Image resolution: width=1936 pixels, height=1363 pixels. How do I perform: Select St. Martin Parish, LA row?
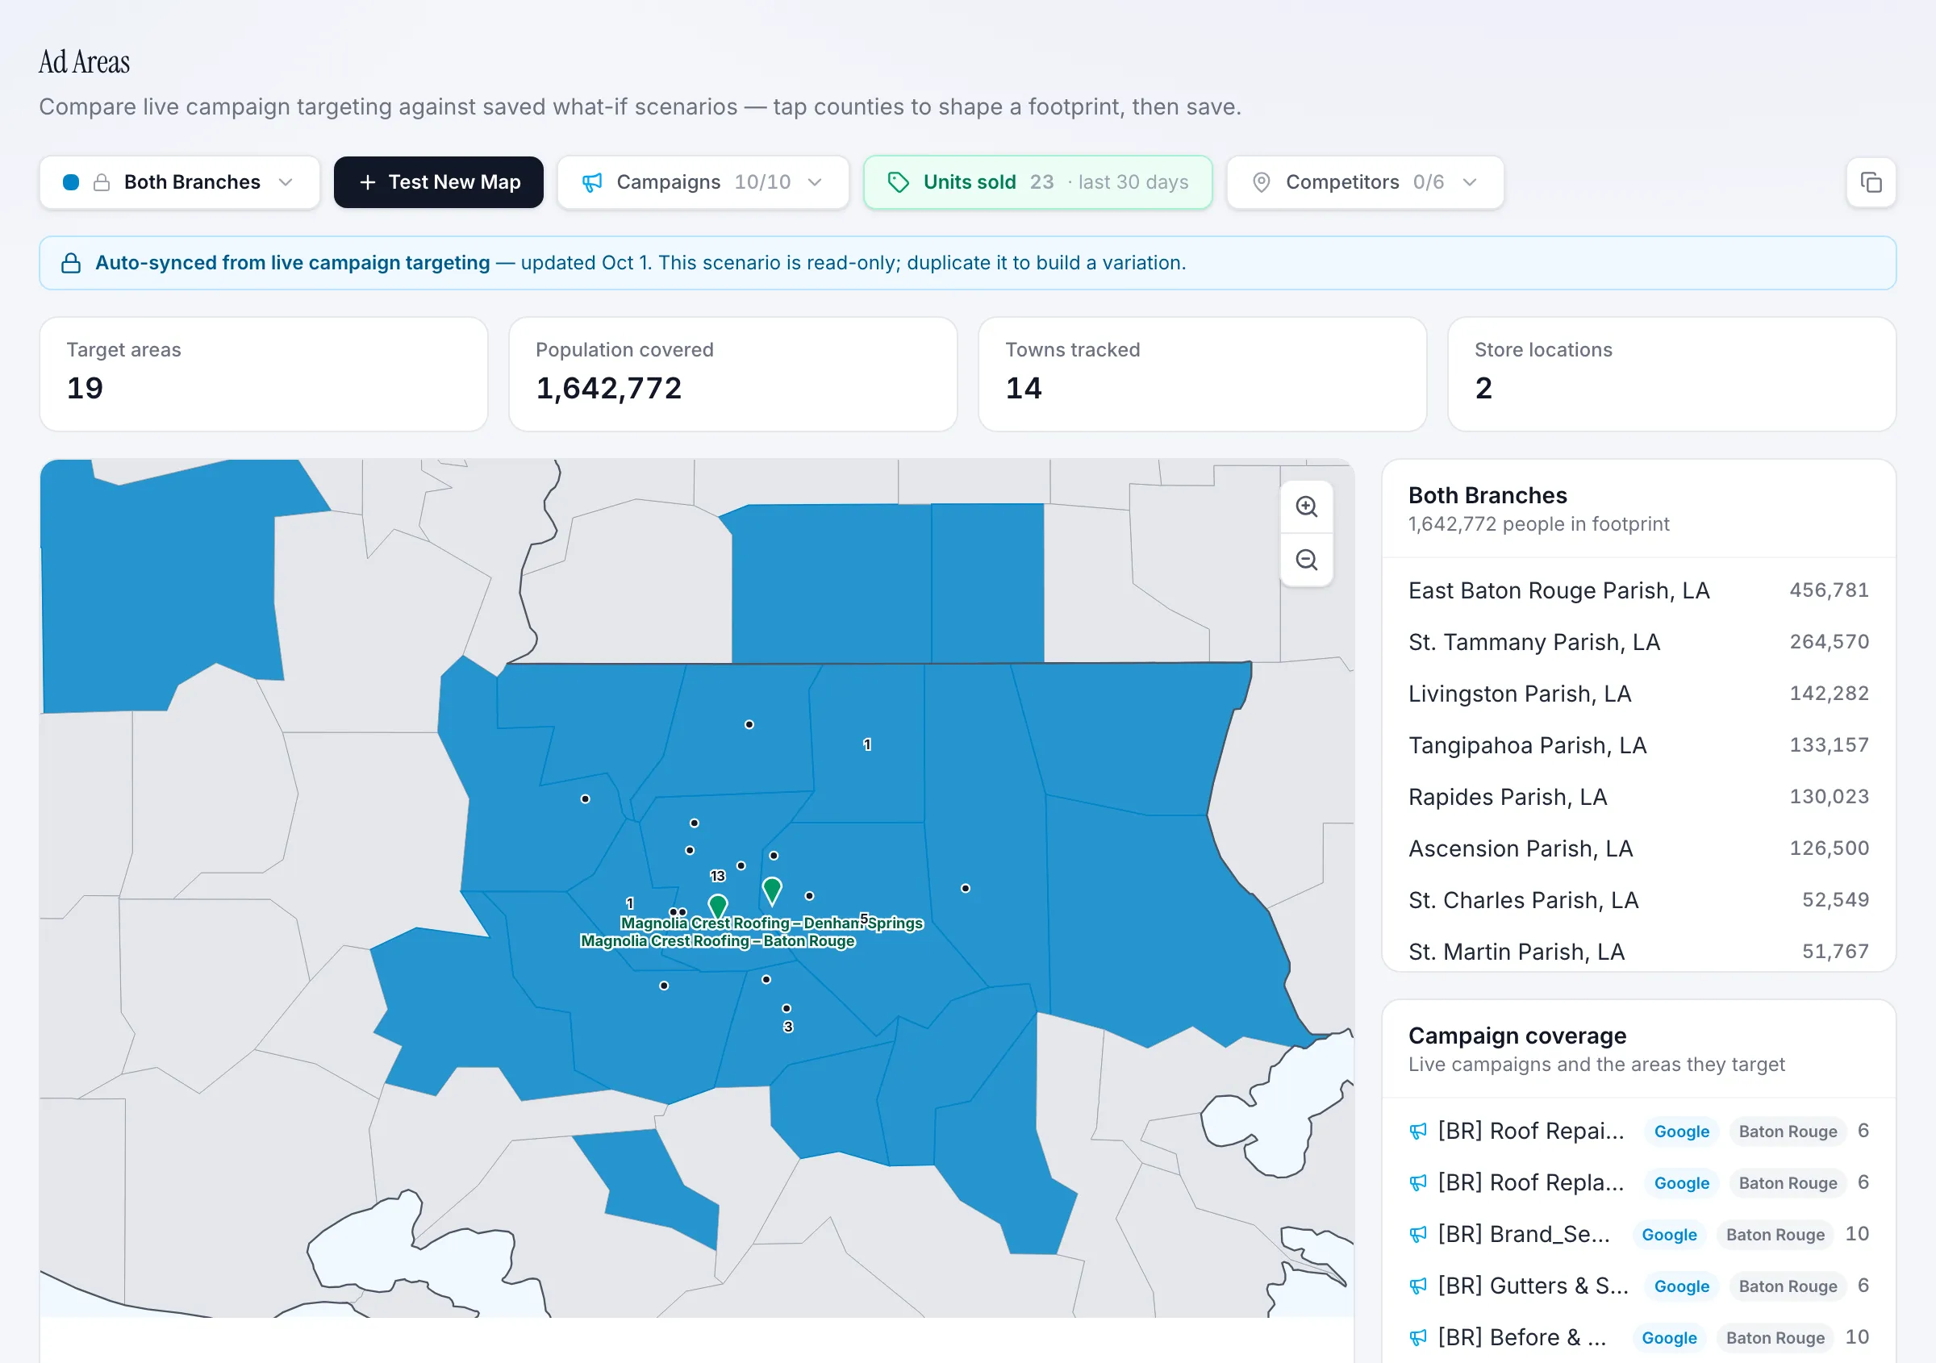tap(1638, 951)
